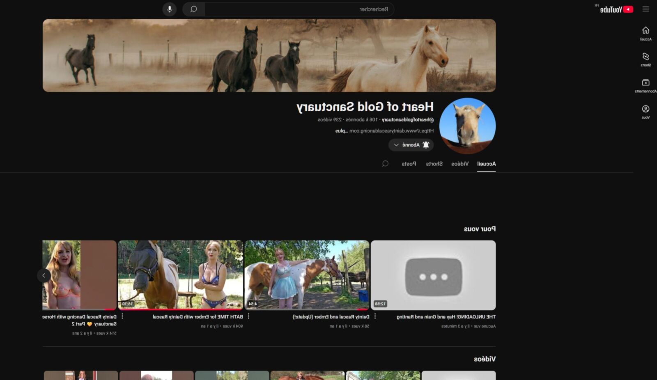Search within the channel via magnifier icon
The image size is (657, 380).
(385, 164)
